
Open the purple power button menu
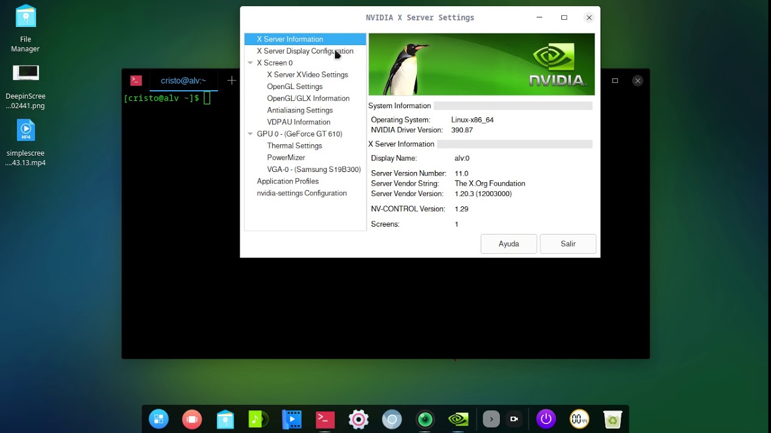point(546,419)
